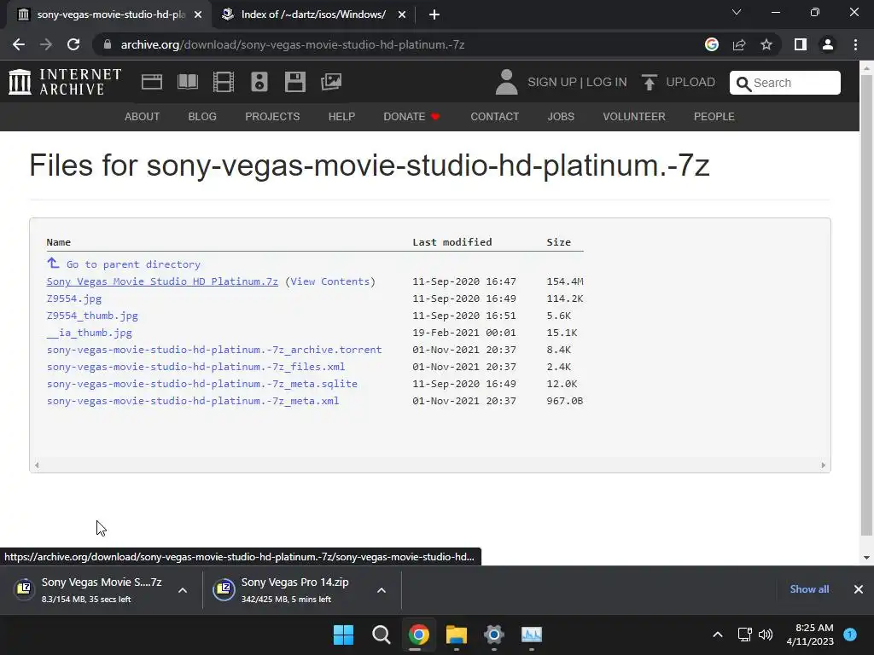Open the BLOG menu item
Screen dimensions: 874x655
click(202, 116)
